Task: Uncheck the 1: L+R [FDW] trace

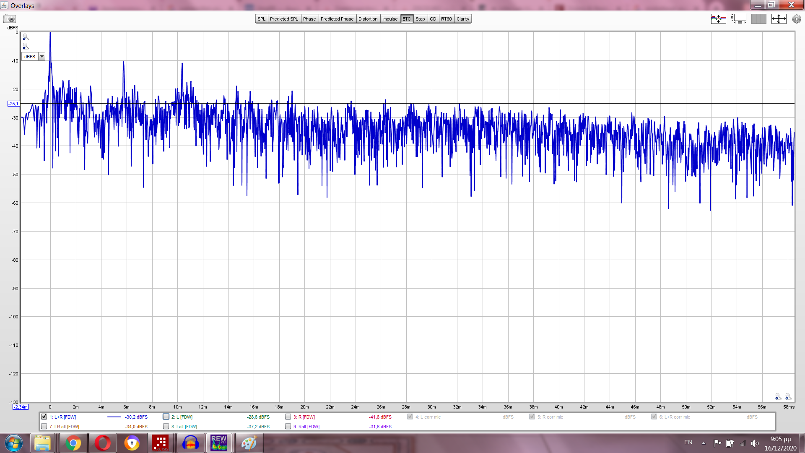Action: [44, 417]
